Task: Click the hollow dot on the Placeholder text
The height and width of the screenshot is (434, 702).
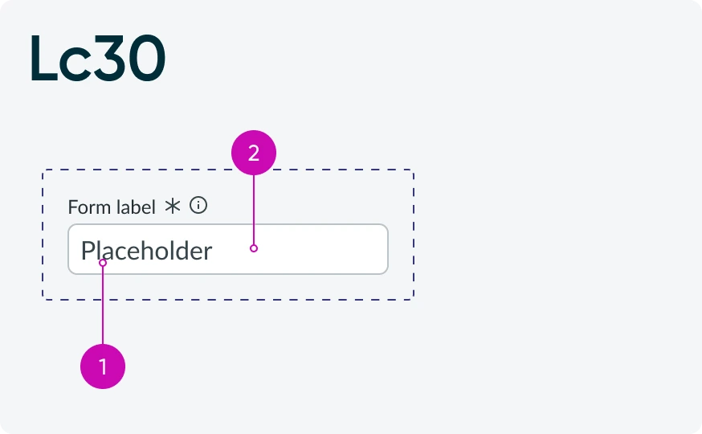Action: pyautogui.click(x=103, y=263)
